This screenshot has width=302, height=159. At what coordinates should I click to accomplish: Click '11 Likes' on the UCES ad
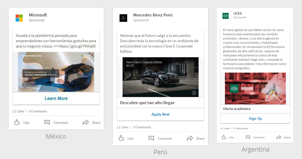tap(225, 129)
